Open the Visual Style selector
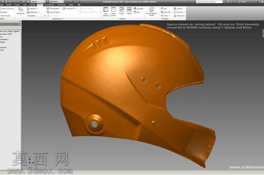 tap(21, 11)
